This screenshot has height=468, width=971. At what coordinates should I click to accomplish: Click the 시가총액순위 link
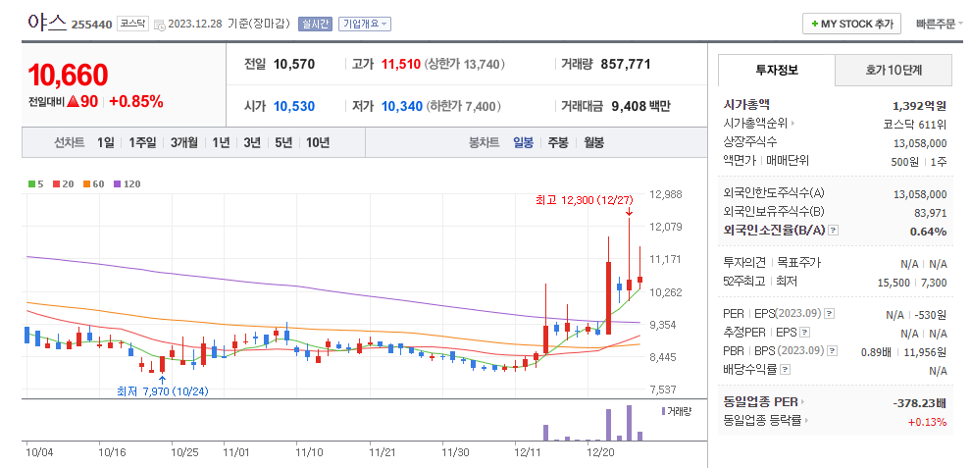pos(755,124)
